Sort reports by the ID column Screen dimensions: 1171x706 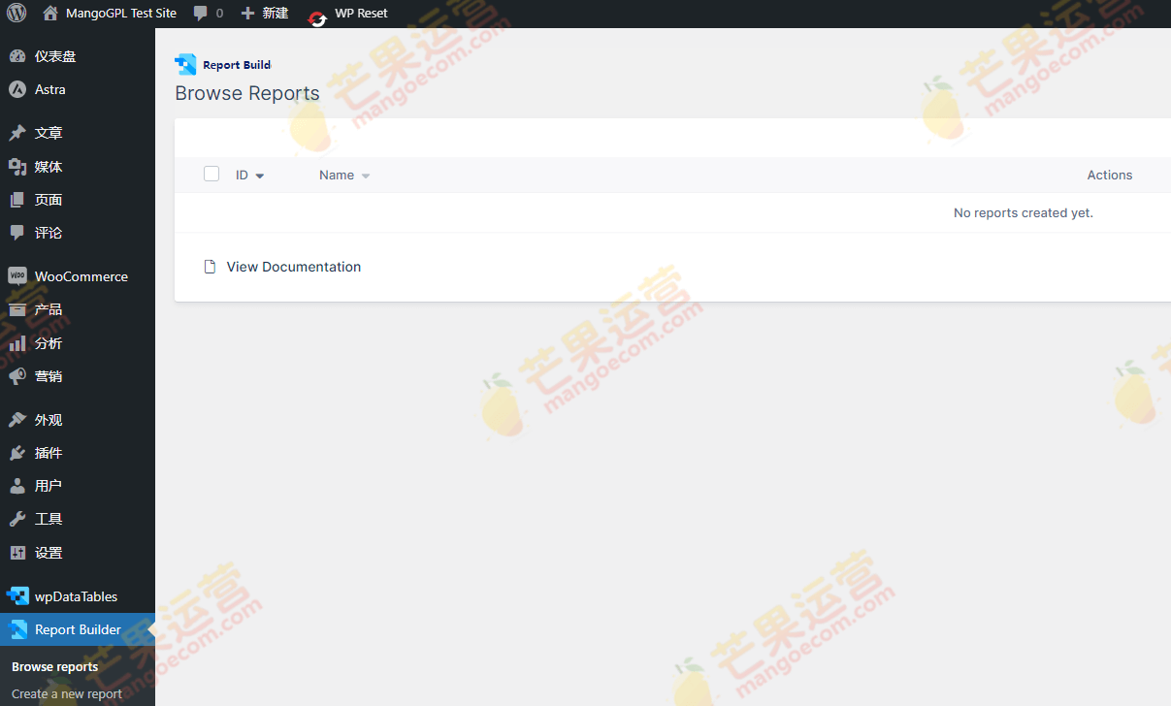(x=244, y=175)
